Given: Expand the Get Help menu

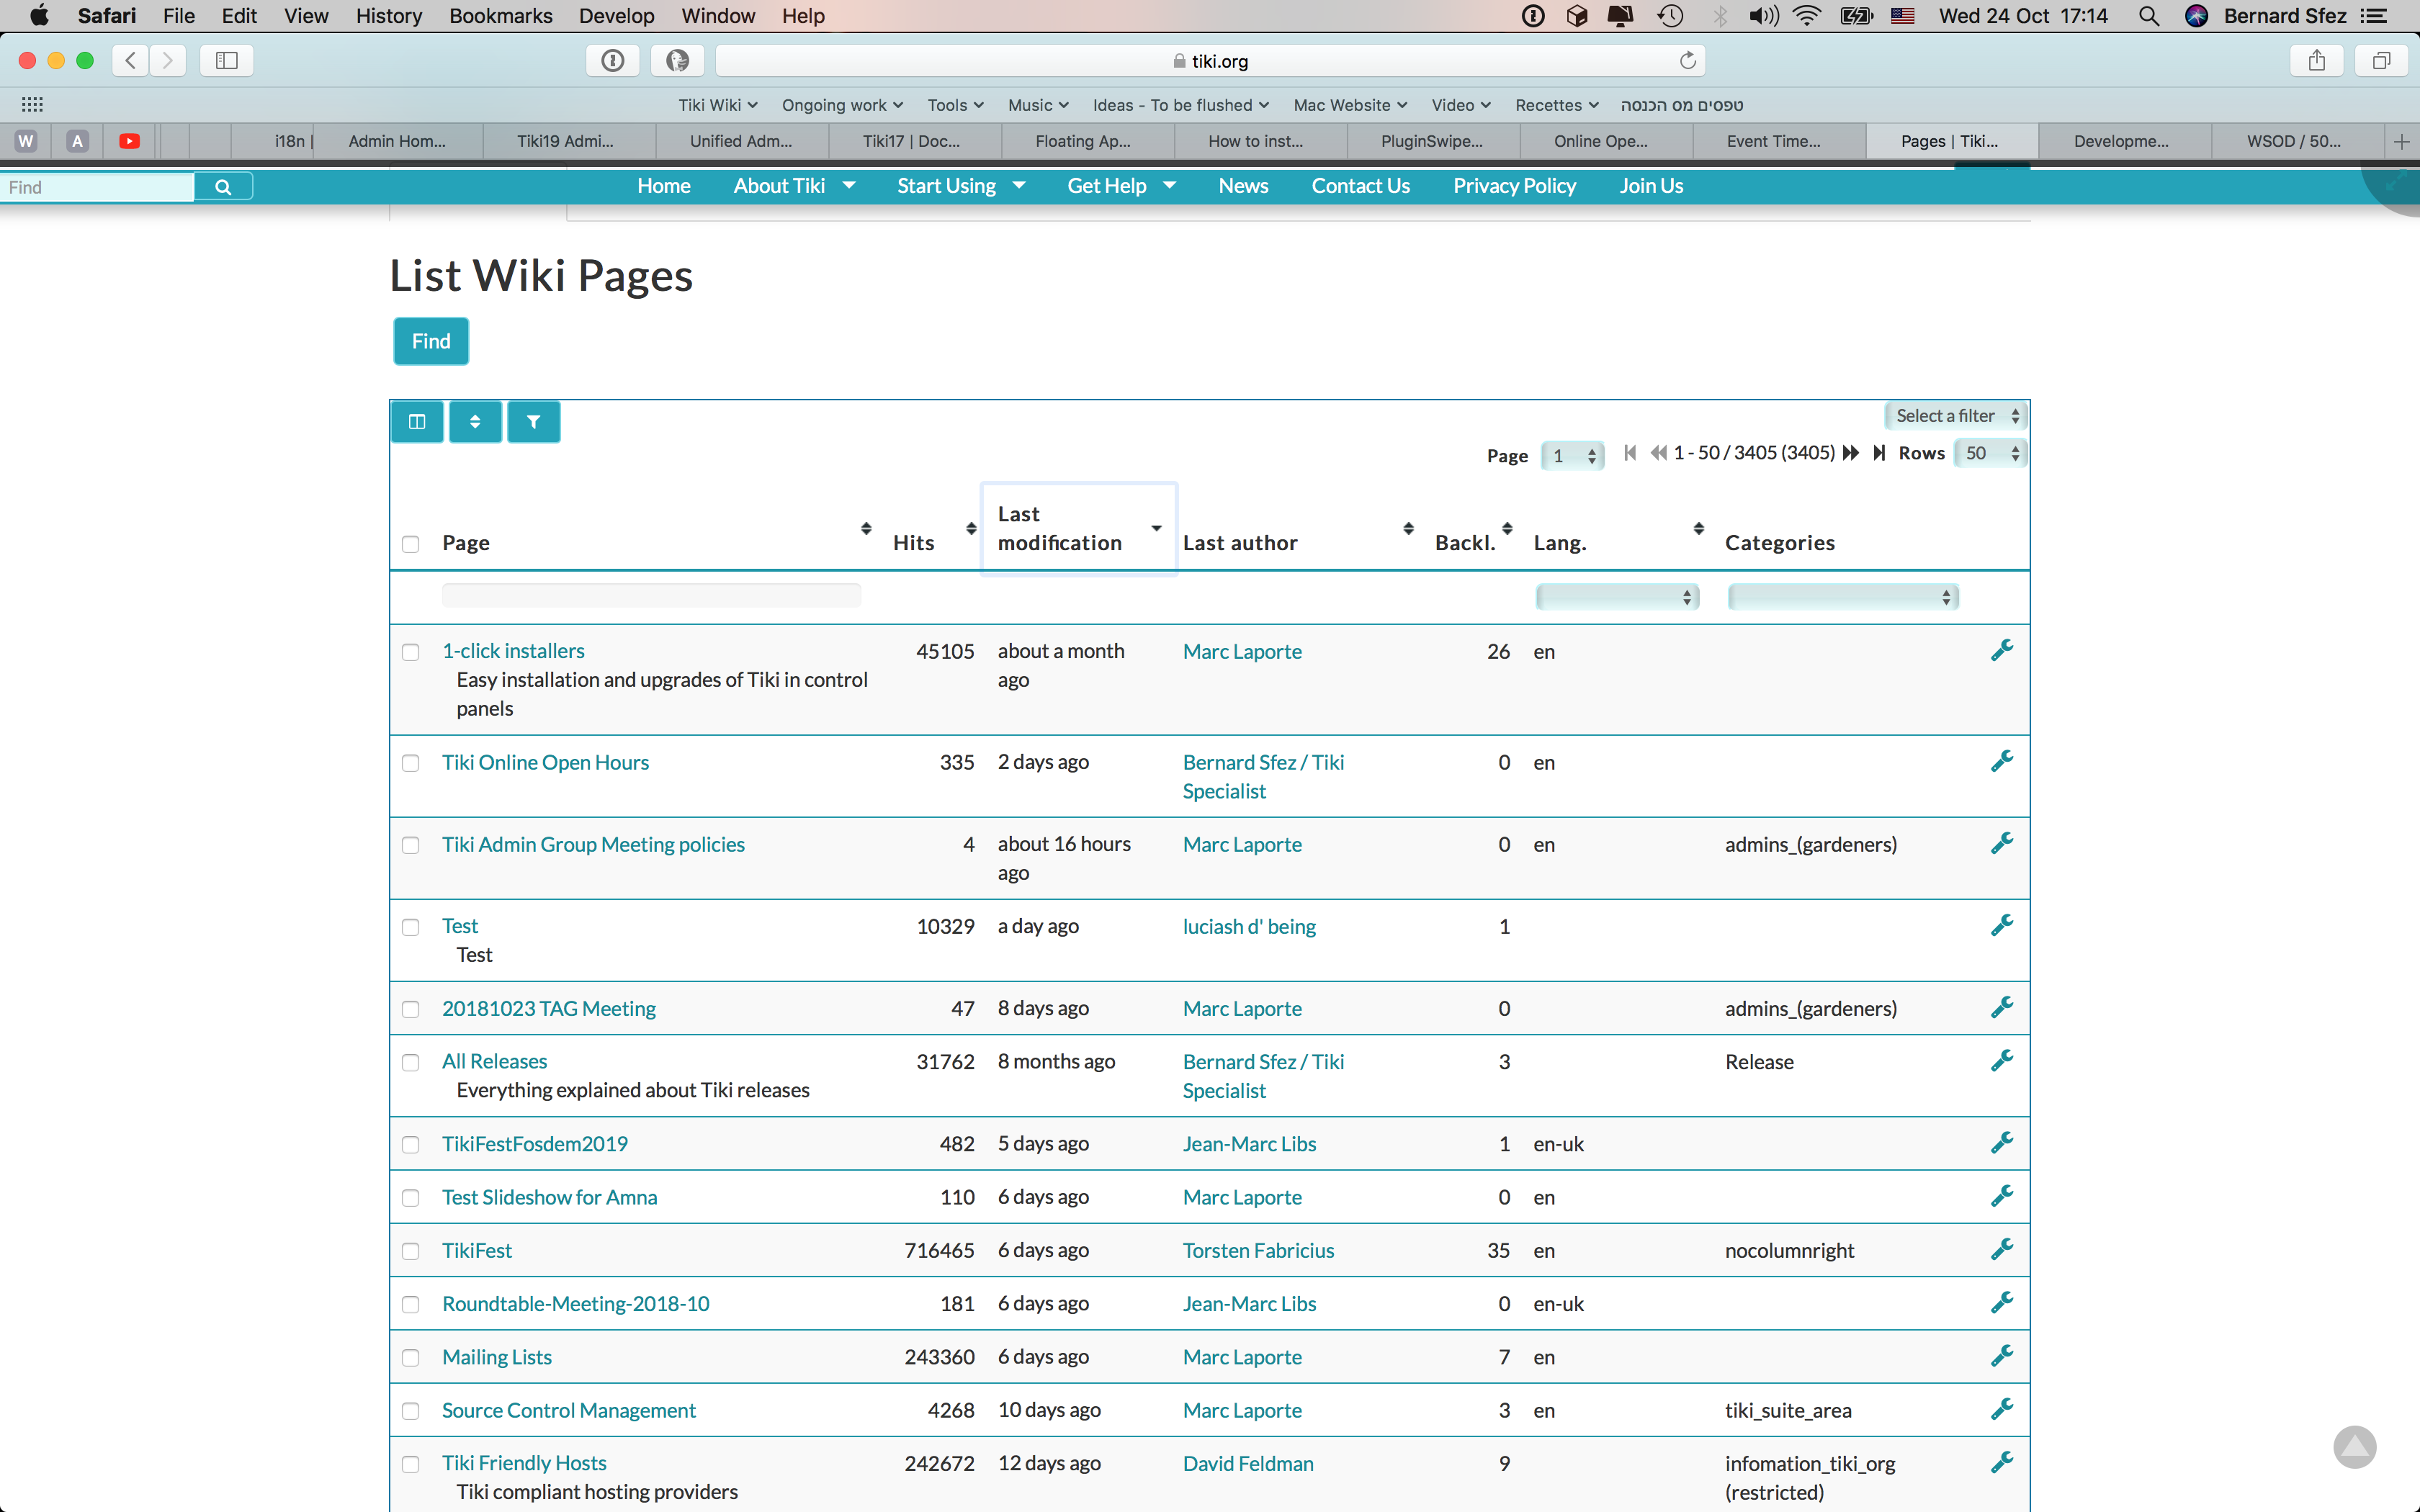Looking at the screenshot, I should pos(1121,186).
